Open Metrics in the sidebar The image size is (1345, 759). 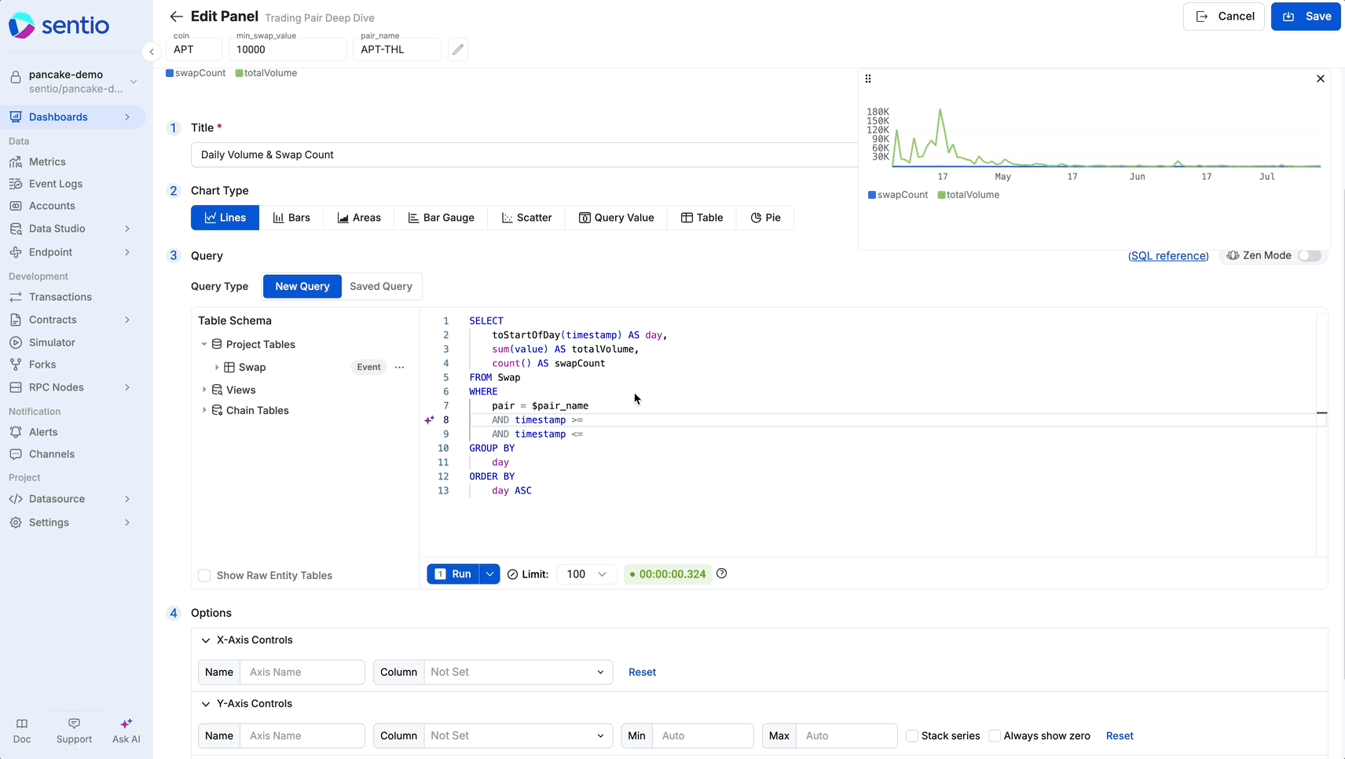point(47,162)
